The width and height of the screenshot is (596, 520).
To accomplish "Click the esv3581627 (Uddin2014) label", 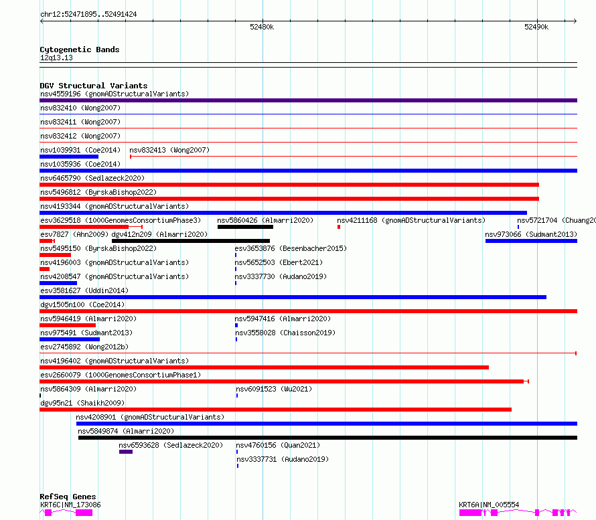I will coord(84,290).
